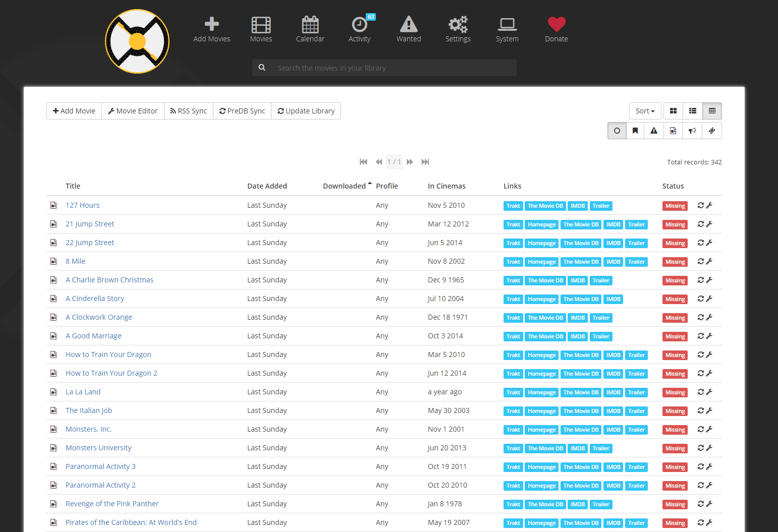The width and height of the screenshot is (778, 532).
Task: Filter by the video file status icon
Action: [x=673, y=131]
